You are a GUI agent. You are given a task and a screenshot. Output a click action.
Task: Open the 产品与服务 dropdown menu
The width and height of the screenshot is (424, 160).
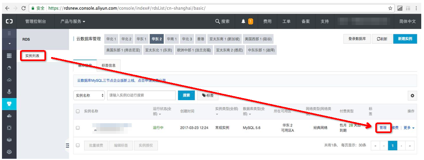click(73, 22)
